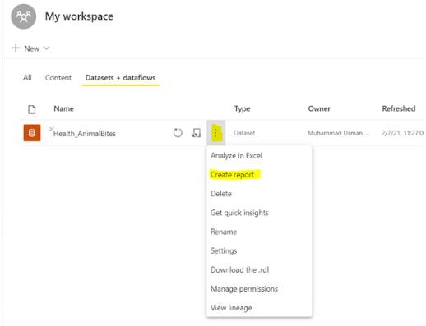426x326 pixels.
Task: Switch to the Content tab
Action: (58, 78)
